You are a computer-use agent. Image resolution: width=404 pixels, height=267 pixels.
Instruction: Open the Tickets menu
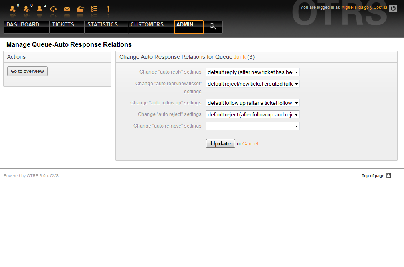click(63, 25)
